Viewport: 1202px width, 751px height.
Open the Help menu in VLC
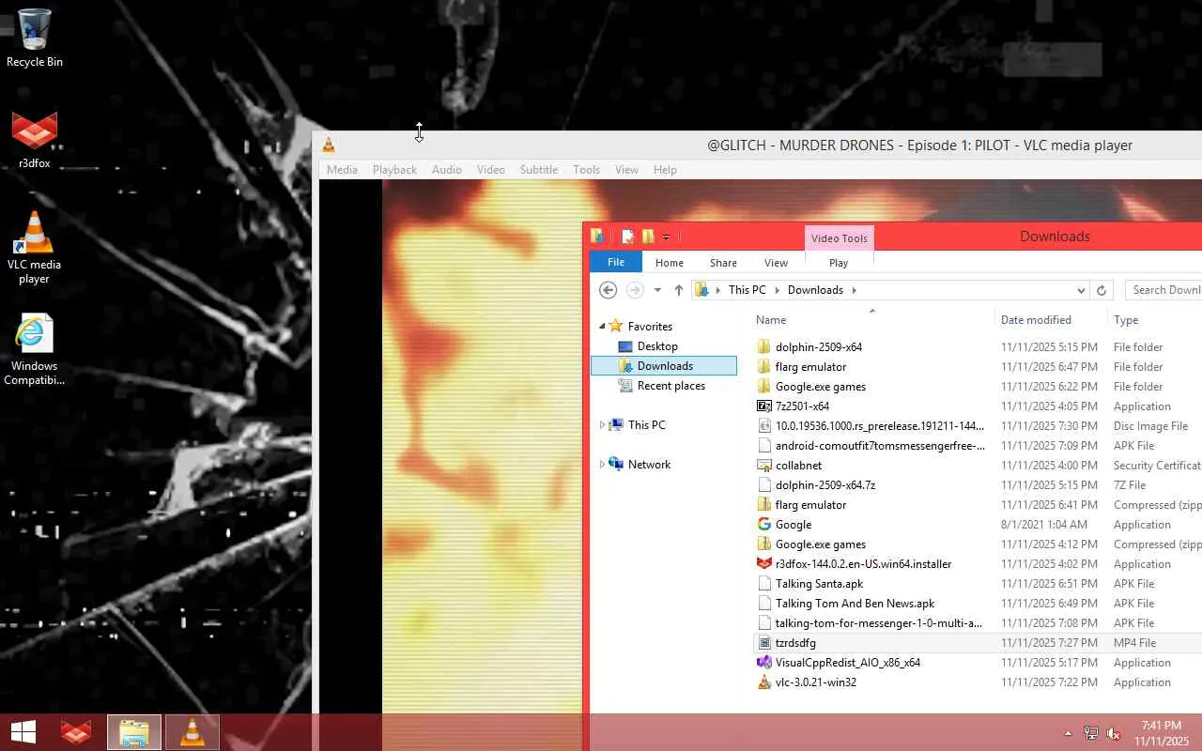point(665,170)
